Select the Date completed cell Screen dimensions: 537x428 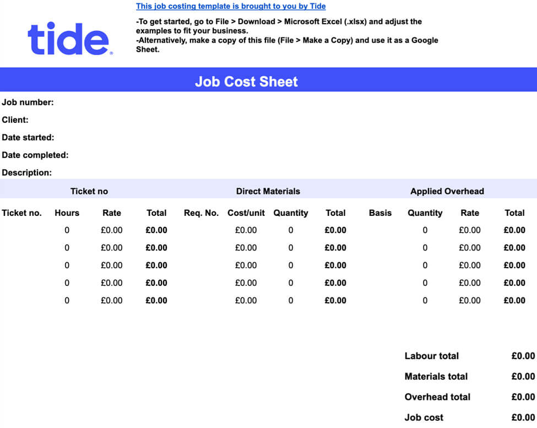(35, 155)
